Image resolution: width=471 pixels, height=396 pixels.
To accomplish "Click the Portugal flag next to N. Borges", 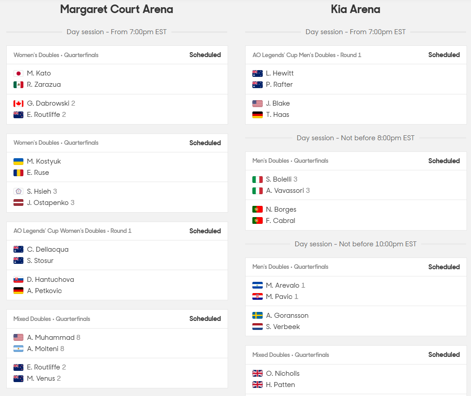I will point(257,209).
